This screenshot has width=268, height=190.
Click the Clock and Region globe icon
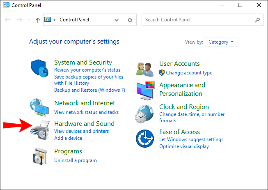pos(145,114)
